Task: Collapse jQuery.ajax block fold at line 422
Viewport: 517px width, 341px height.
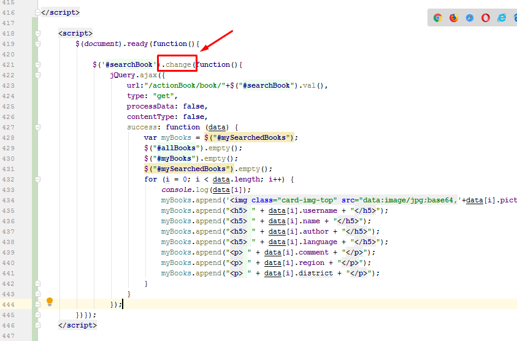Action: click(38, 75)
